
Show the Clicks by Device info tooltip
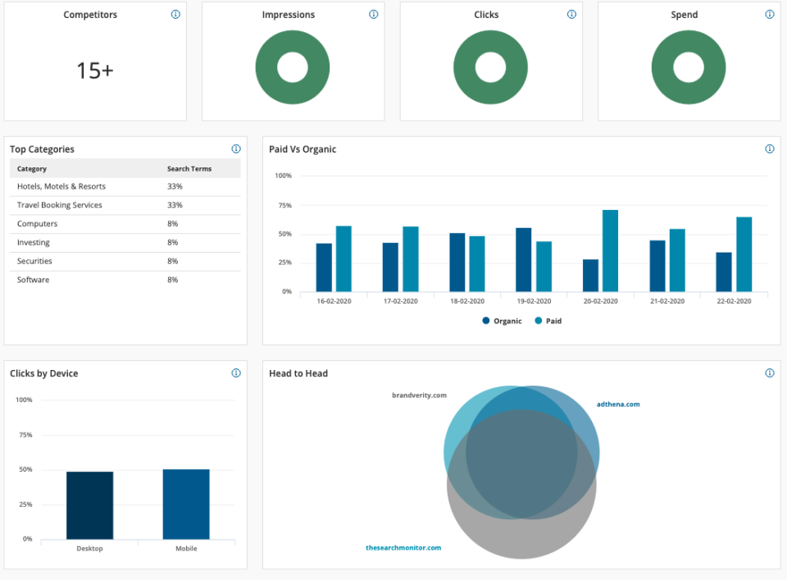(x=236, y=373)
